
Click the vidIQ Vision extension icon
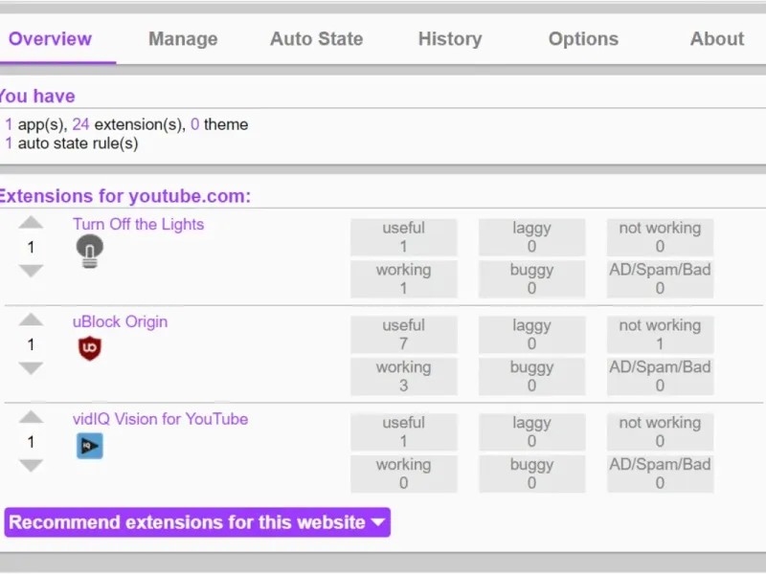(x=89, y=446)
